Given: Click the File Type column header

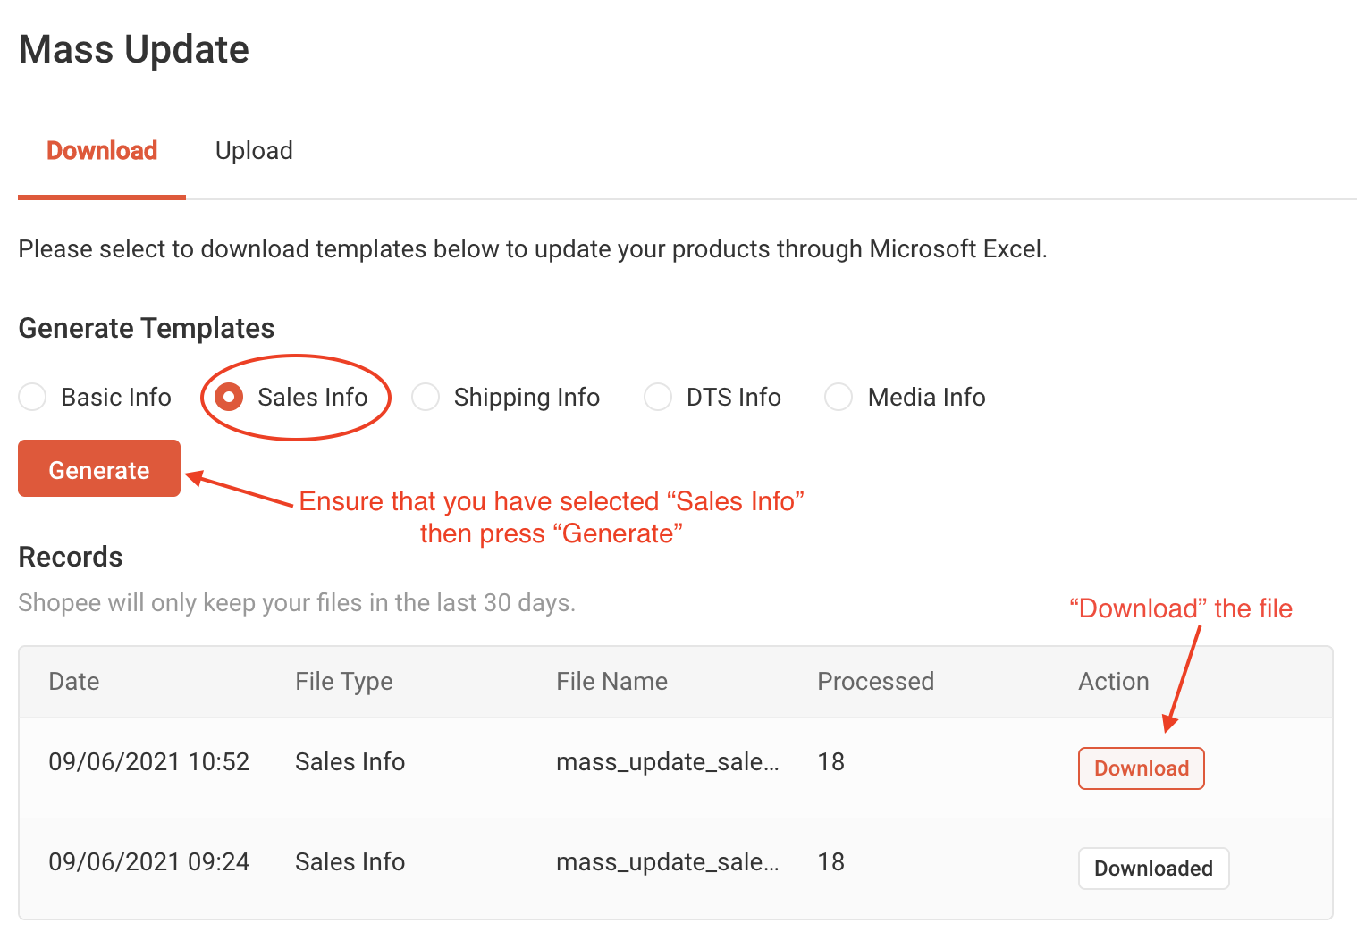Looking at the screenshot, I should point(344,682).
